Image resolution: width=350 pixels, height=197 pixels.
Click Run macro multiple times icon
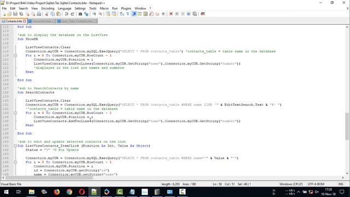pos(189,14)
